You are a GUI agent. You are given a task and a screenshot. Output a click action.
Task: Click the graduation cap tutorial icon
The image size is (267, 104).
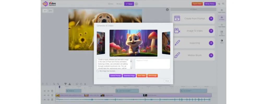(x=219, y=4)
